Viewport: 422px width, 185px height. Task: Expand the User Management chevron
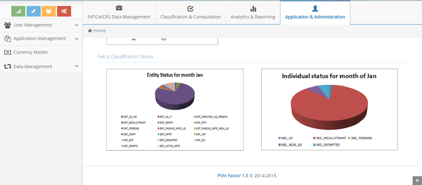tap(76, 25)
